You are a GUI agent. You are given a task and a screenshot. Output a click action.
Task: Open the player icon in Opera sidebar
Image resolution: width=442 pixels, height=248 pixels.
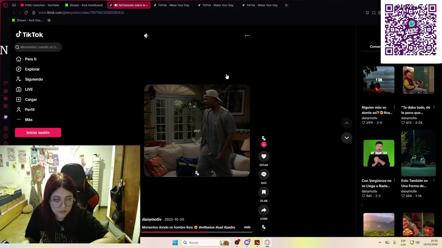click(6, 128)
